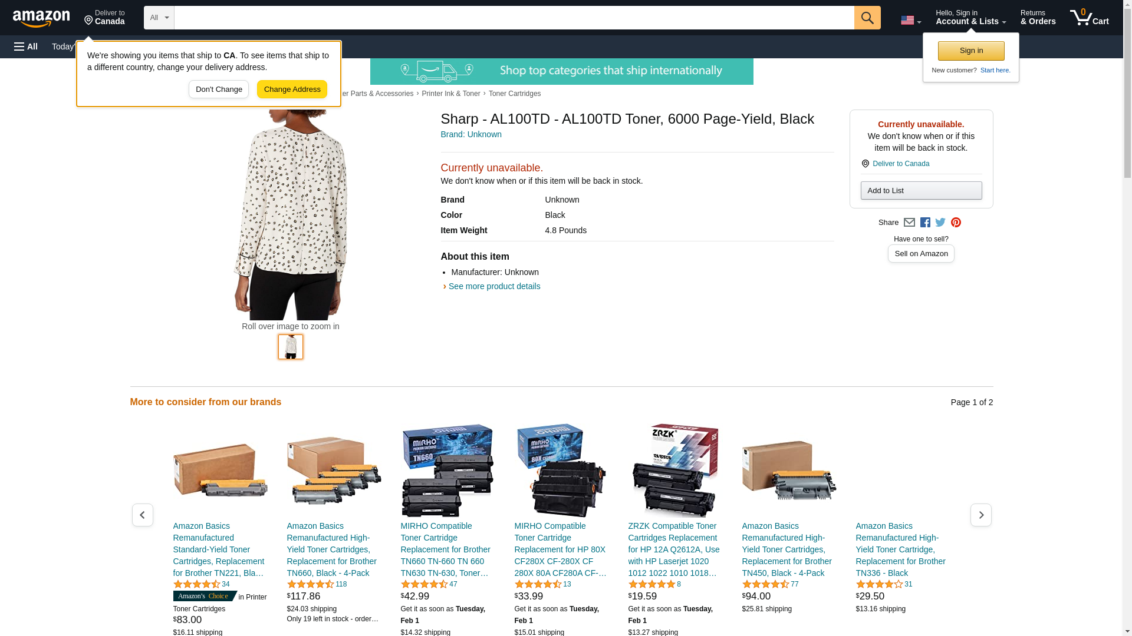Viewport: 1132px width, 636px height.
Task: Expand the All search category dropdown
Action: coord(159,18)
